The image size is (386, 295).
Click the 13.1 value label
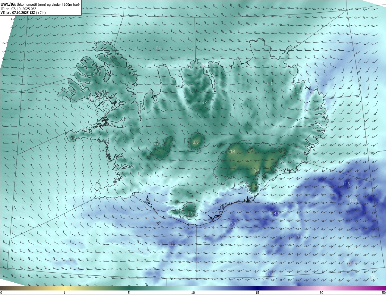(299, 237)
